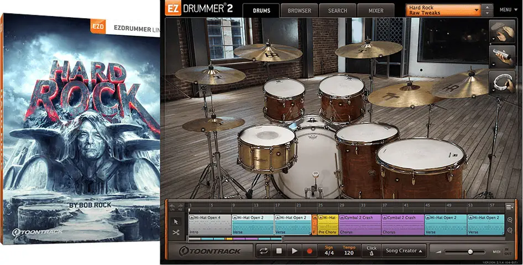Open the hand claps percussion pad

click(x=503, y=31)
